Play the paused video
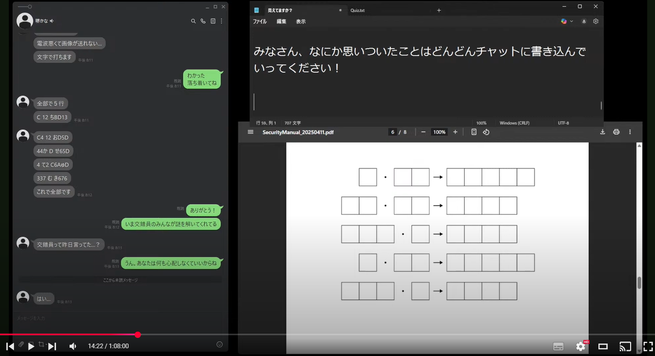The height and width of the screenshot is (356, 655). coord(31,346)
